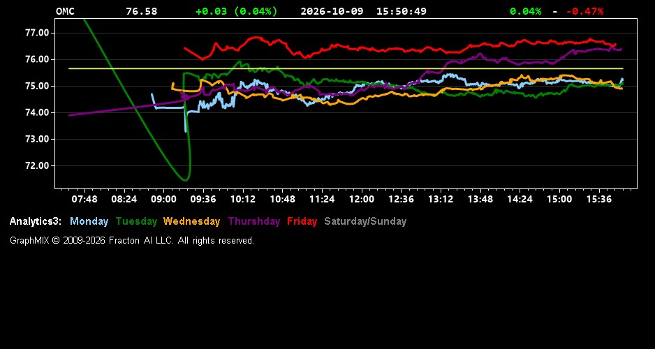The height and width of the screenshot is (349, 655).
Task: Click the 10:12 time axis label
Action: pyautogui.click(x=243, y=199)
